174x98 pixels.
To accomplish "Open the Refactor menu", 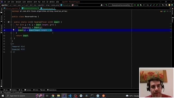I will tap(30, 2).
